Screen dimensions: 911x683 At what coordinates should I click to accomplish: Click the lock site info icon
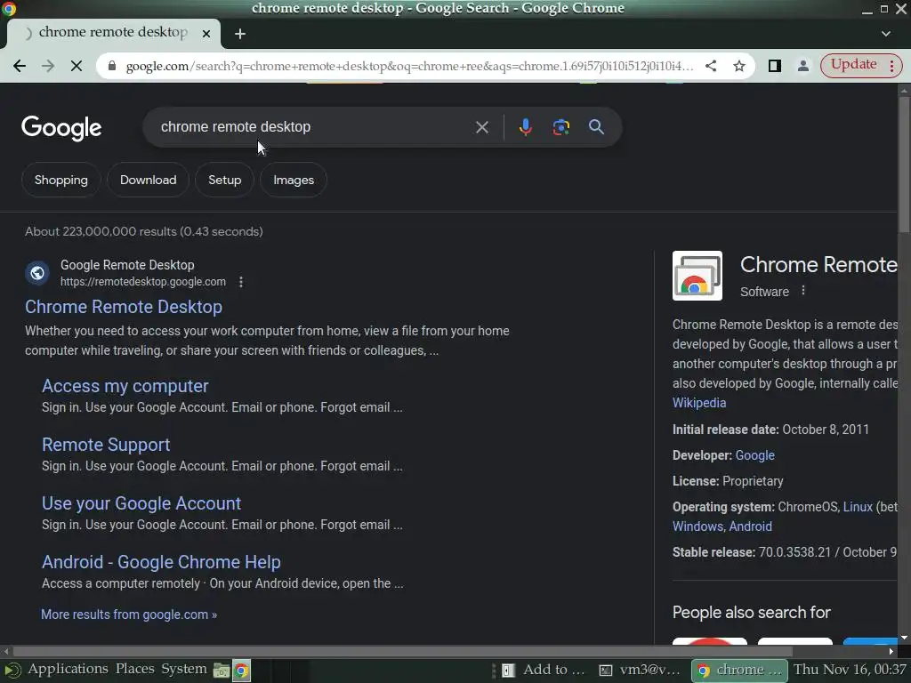[x=112, y=66]
